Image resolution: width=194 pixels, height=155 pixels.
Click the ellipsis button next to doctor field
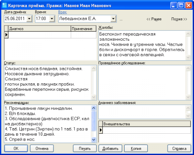pyautogui.click(x=121, y=19)
